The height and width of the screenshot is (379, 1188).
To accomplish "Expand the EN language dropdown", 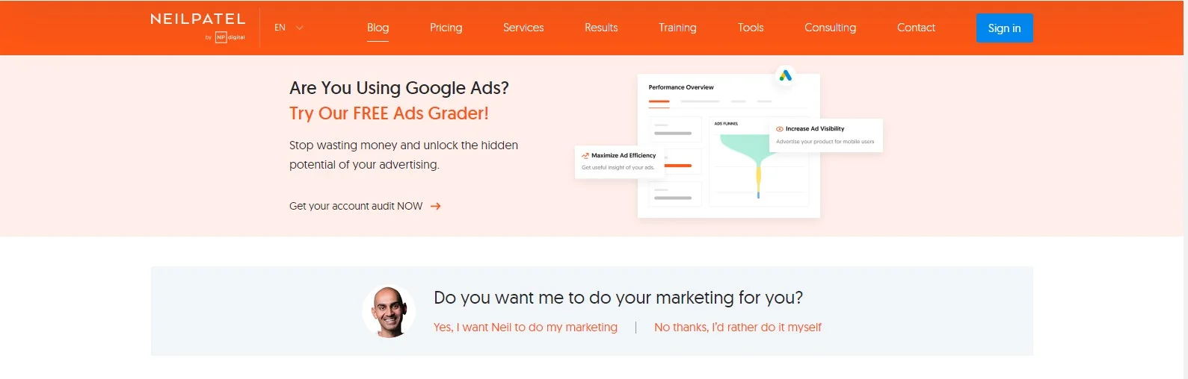I will [x=280, y=28].
